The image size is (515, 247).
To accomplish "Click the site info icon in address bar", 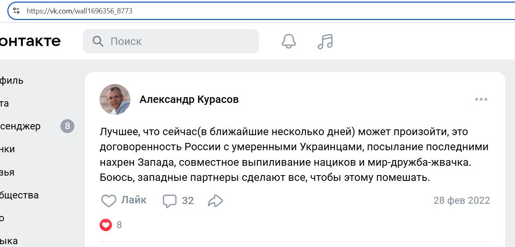I will tap(16, 11).
